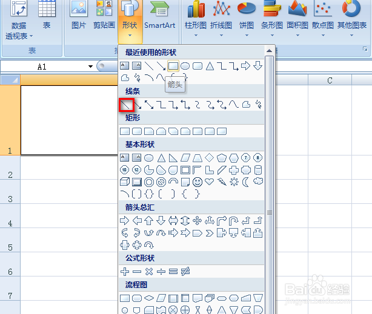Pick the diamond in 基本形状
The image size is (372, 314).
pos(209,157)
